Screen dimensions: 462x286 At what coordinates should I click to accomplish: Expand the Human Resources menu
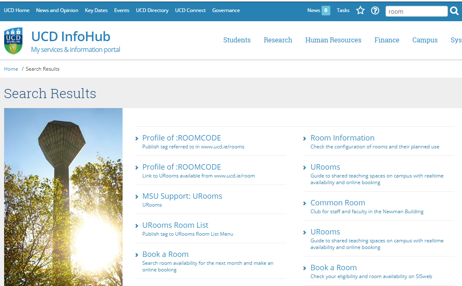click(333, 40)
